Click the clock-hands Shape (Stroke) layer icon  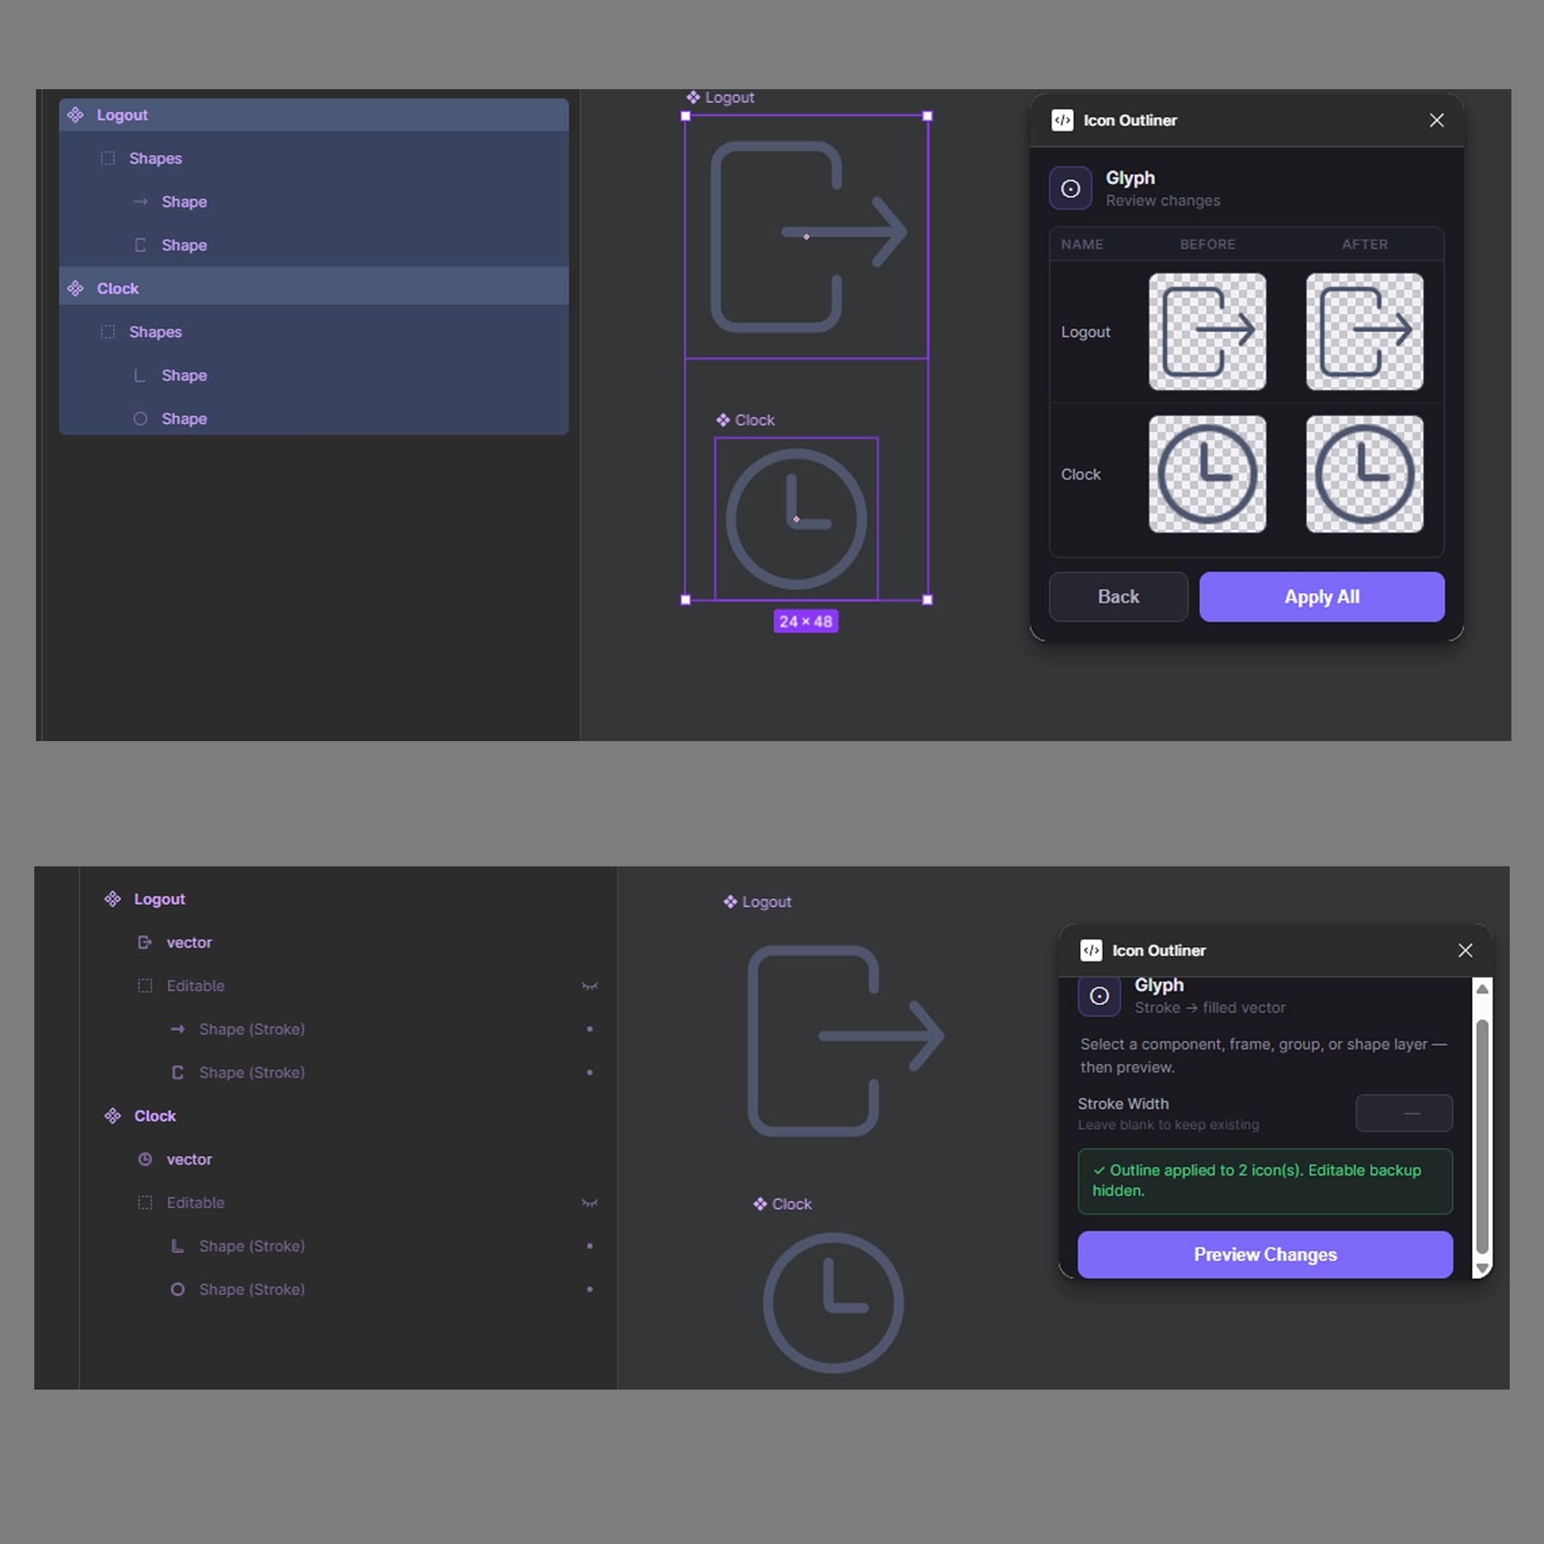(x=178, y=1245)
